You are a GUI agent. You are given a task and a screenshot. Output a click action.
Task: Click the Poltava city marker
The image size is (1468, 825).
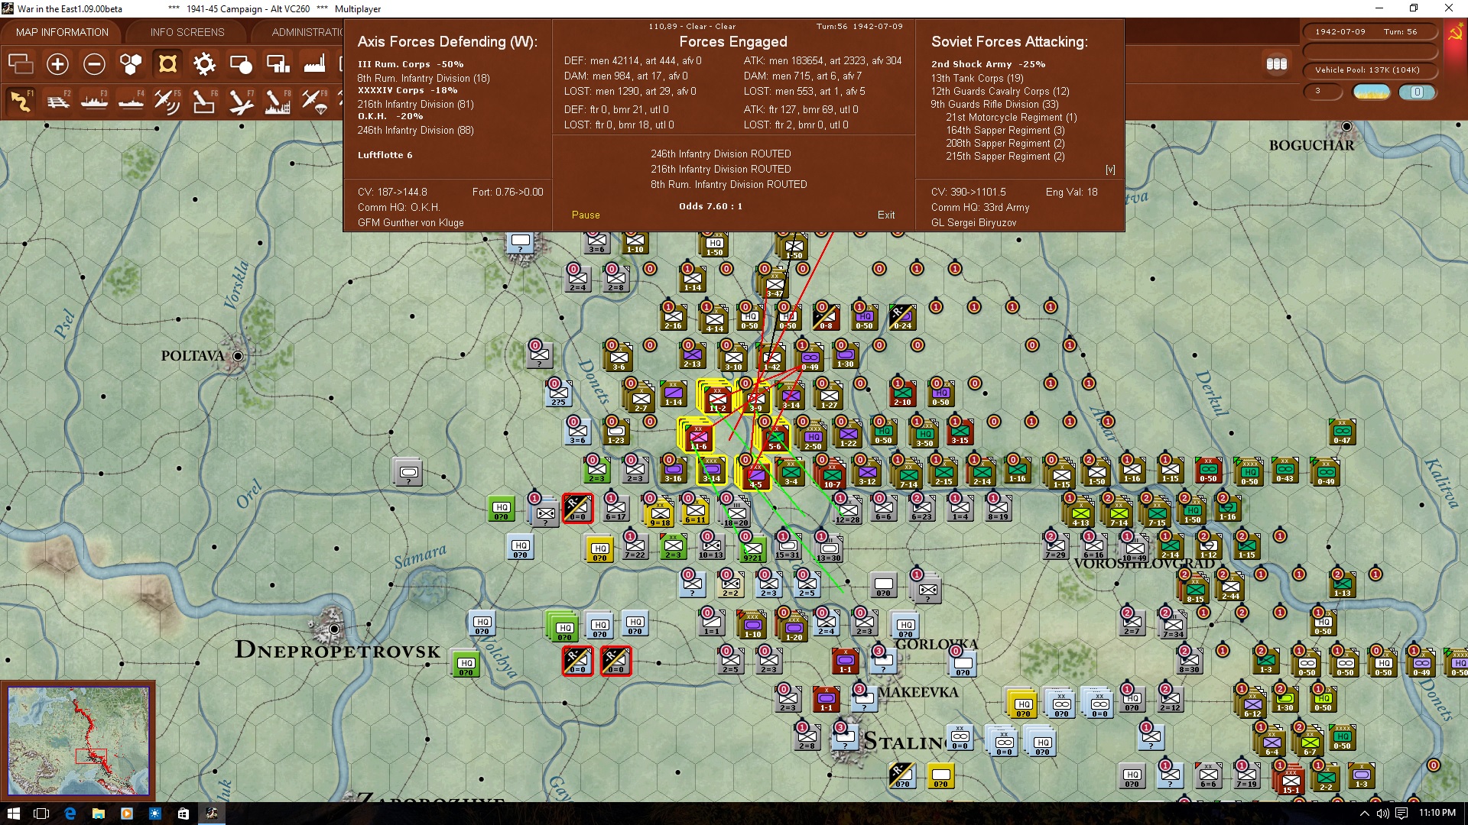(239, 356)
